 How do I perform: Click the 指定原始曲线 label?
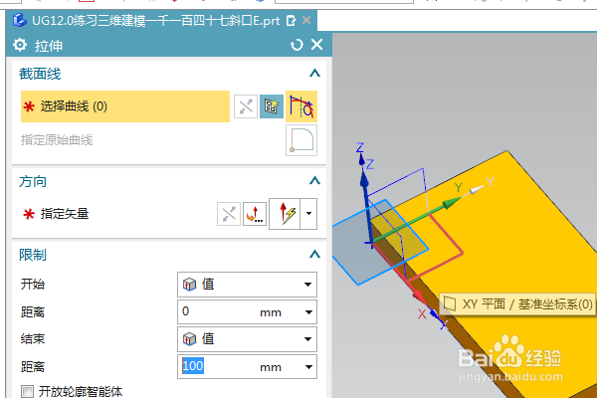click(x=57, y=140)
